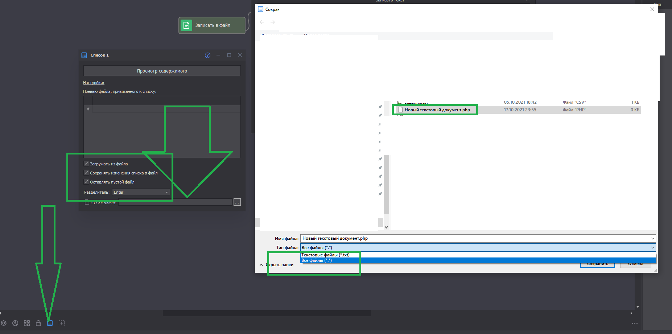
Task: Go forward in the save dialog
Action: click(x=273, y=22)
